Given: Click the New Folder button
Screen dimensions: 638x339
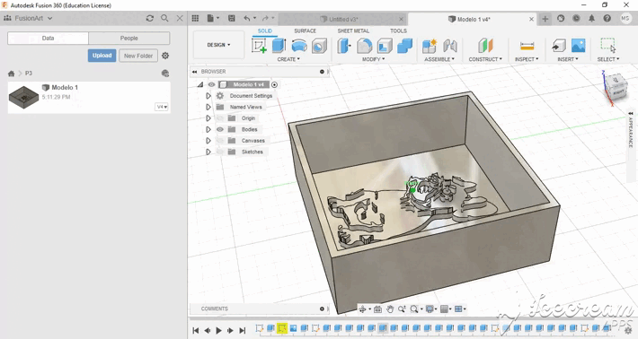Looking at the screenshot, I should tap(138, 56).
